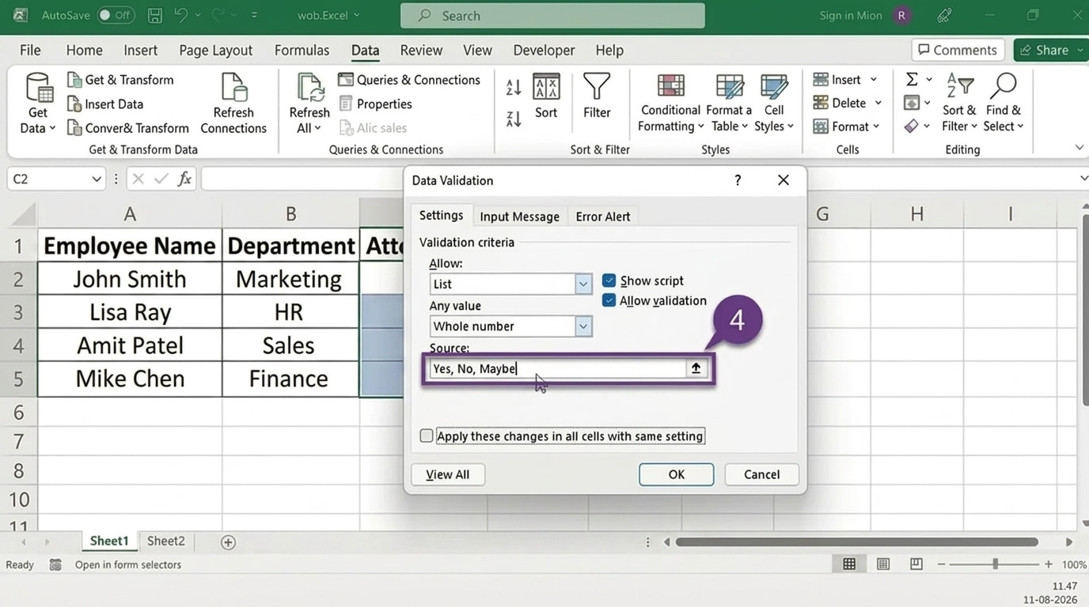Open Find & Select
The width and height of the screenshot is (1089, 607).
pos(1004,104)
